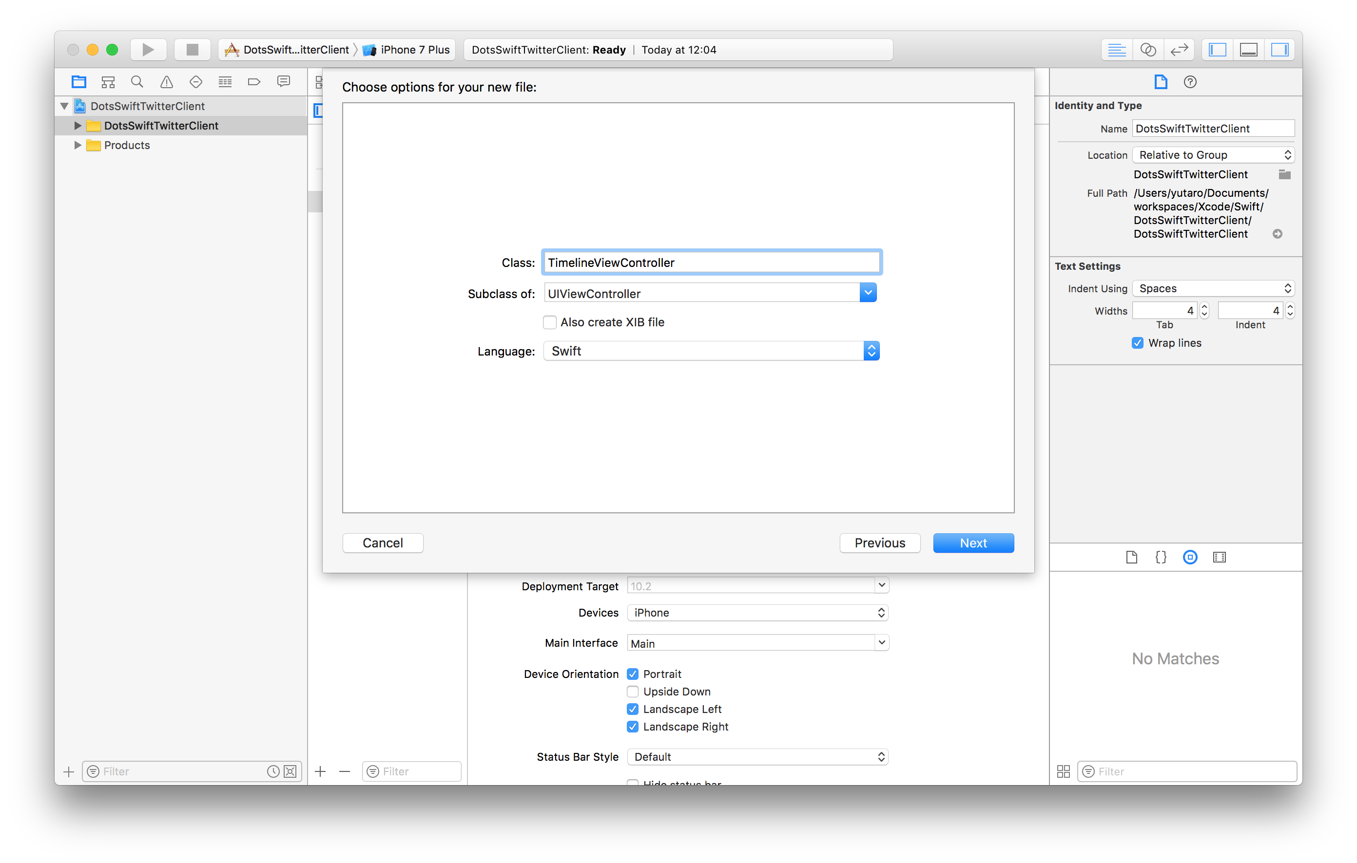Open the Breakpoint navigator icon
Viewport: 1357px width, 863px height.
click(x=254, y=82)
